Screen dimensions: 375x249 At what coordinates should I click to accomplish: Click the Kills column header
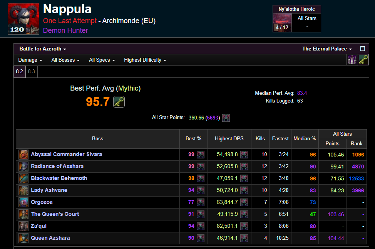pyautogui.click(x=260, y=139)
